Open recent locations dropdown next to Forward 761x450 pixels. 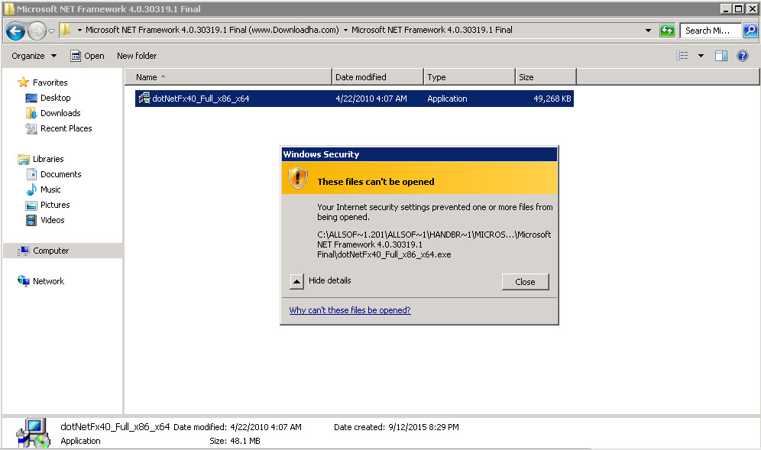click(51, 31)
